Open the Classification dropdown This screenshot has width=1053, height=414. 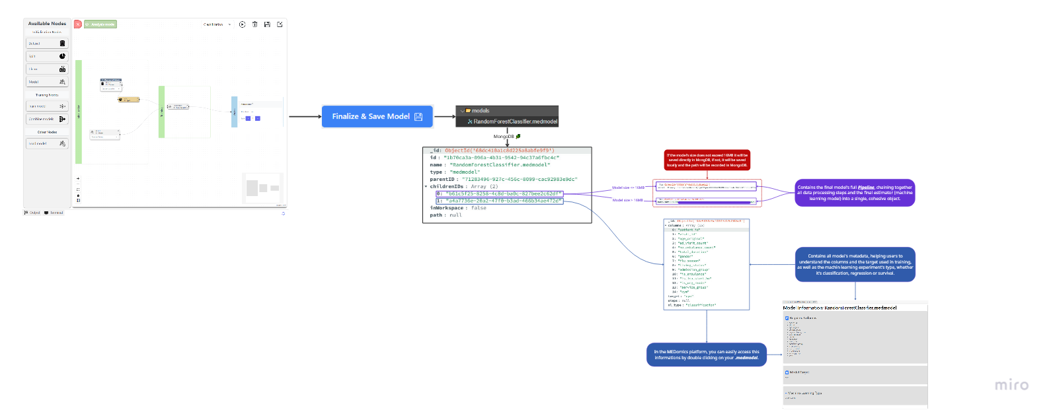coord(217,24)
